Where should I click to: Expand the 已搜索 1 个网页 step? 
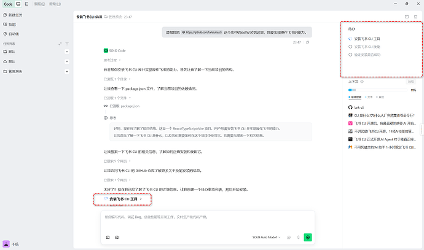pos(117,180)
